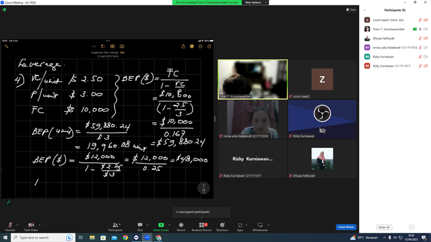Screen dimensions: 431x242
Task: Select Rizky Kurniawan 1211711017 in participant list
Action: (x=395, y=66)
